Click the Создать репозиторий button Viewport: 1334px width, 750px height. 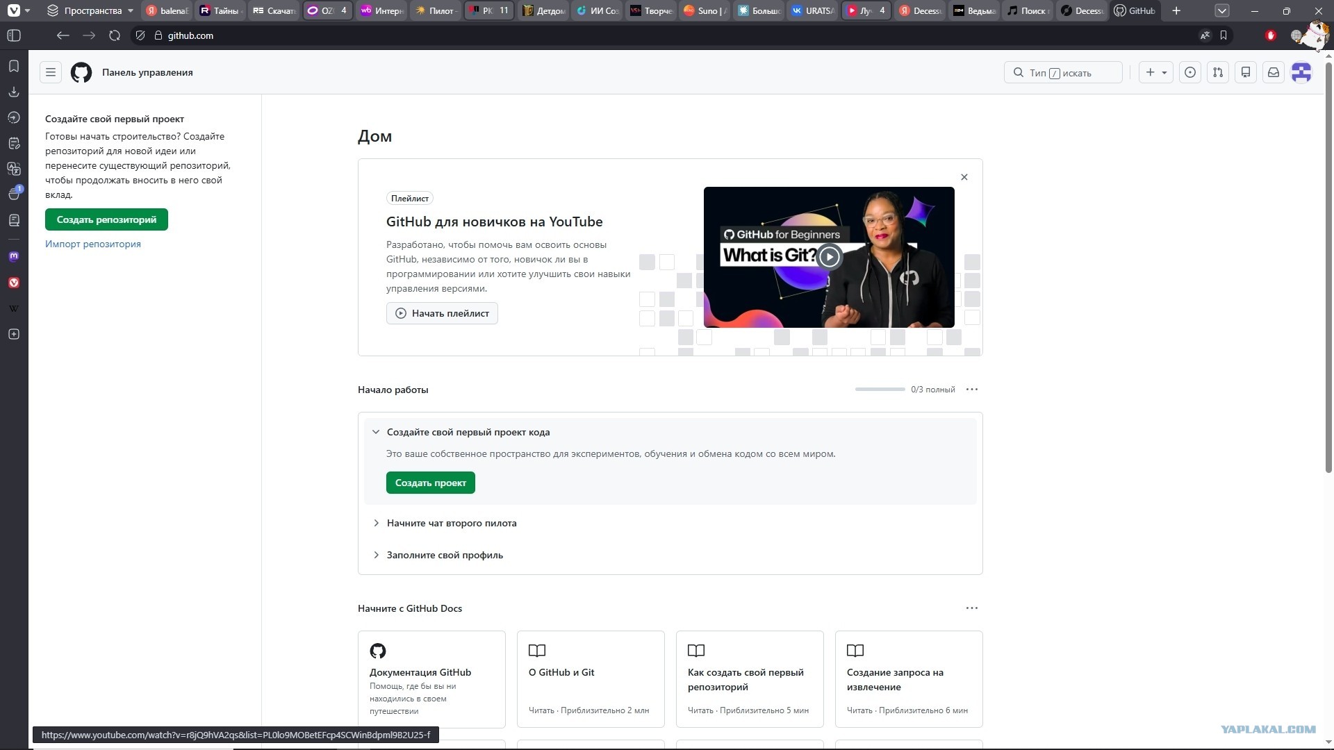coord(106,219)
